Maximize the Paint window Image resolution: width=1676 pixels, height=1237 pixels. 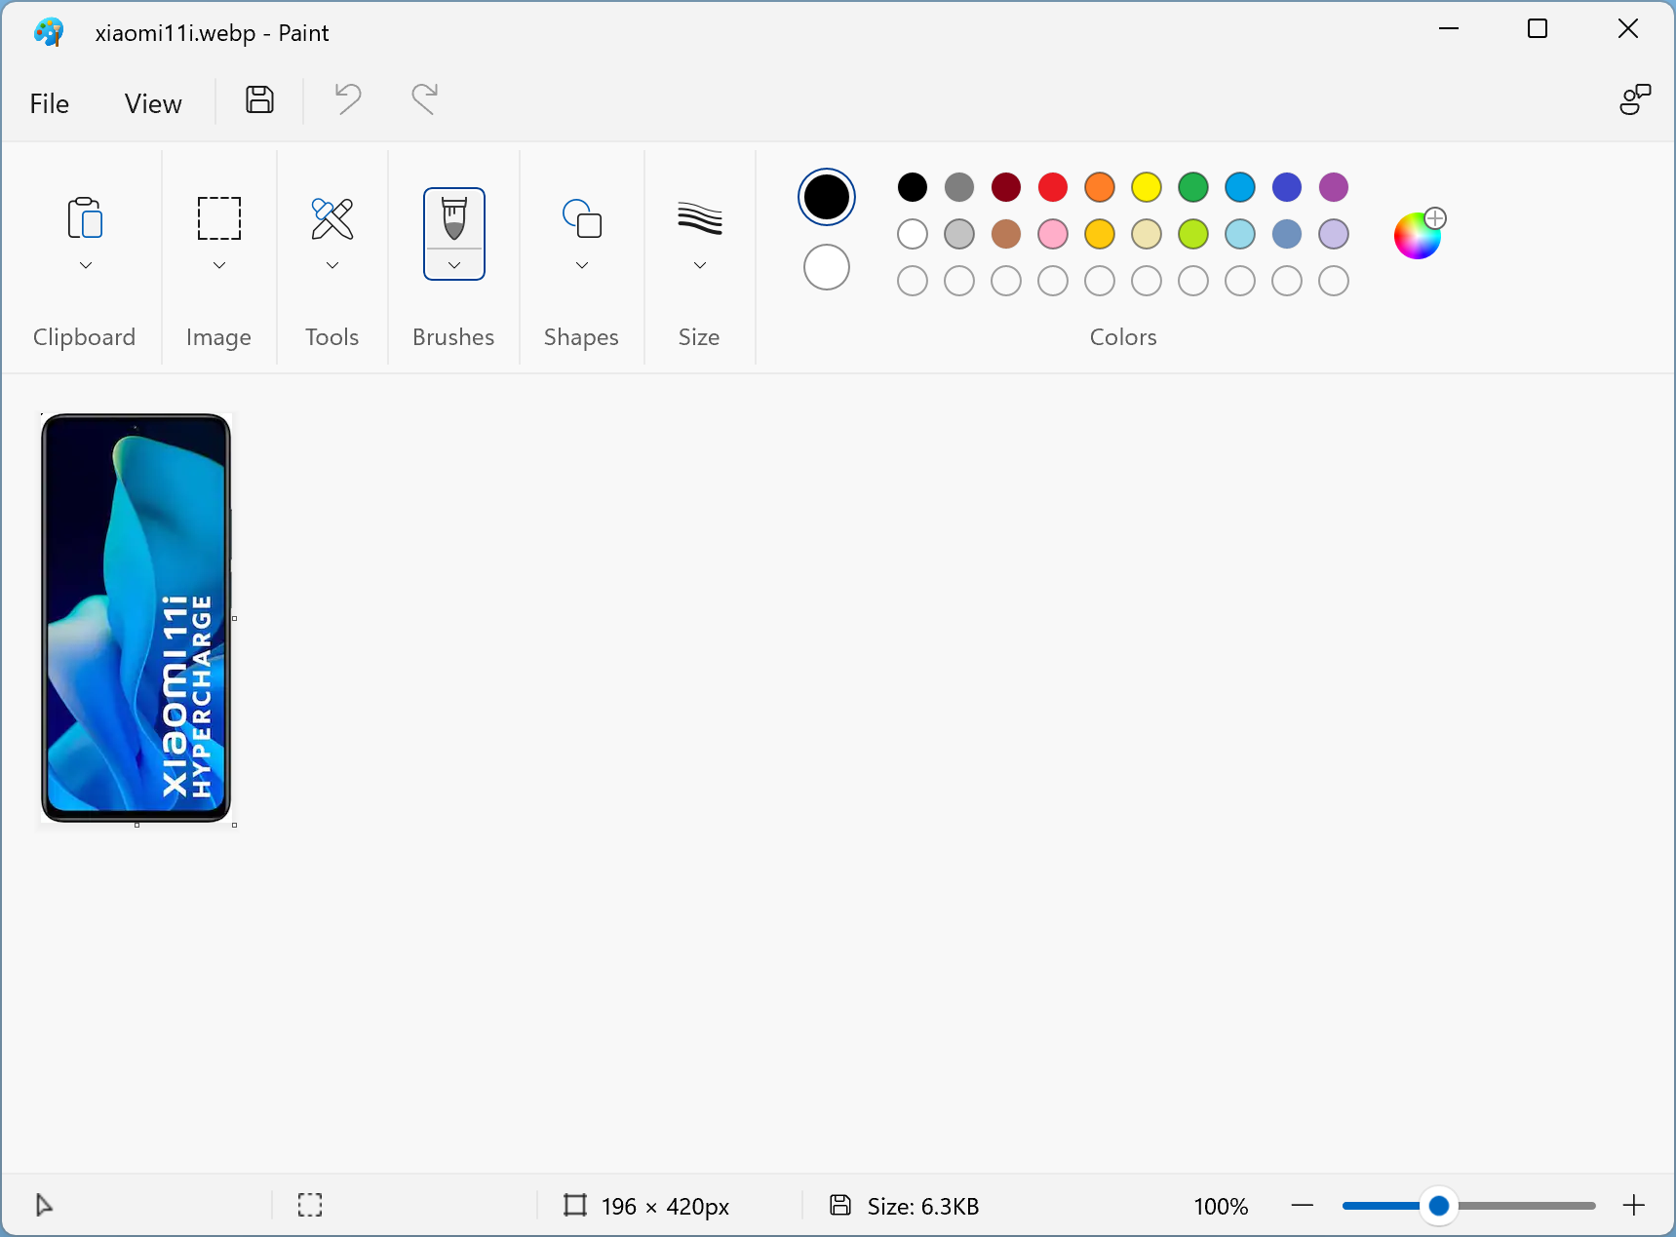(x=1538, y=29)
